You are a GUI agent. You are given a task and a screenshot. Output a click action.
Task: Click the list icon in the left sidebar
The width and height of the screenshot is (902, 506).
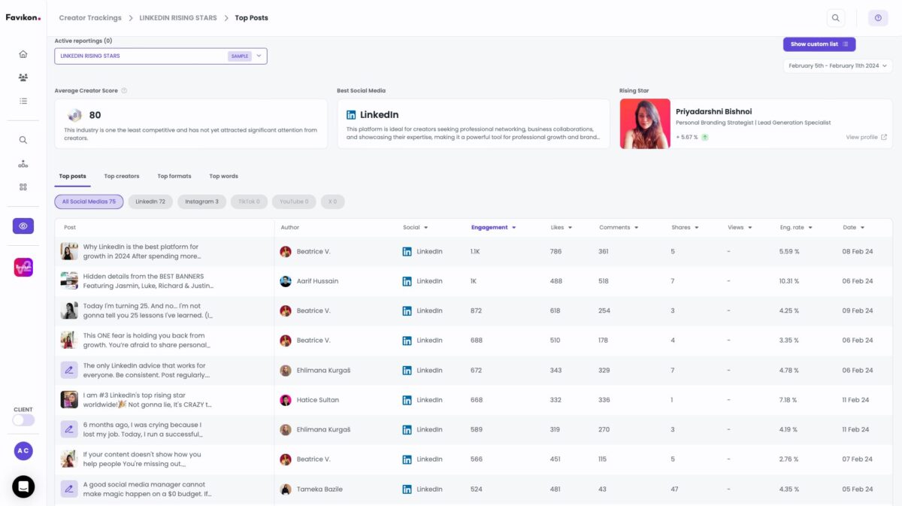coord(23,100)
